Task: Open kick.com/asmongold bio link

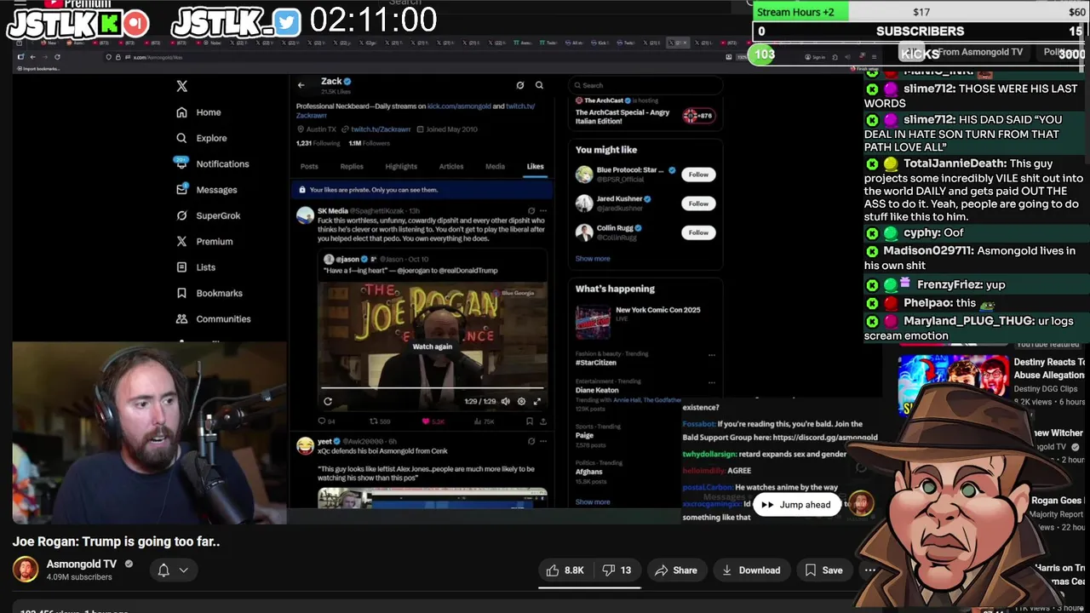Action: click(457, 106)
